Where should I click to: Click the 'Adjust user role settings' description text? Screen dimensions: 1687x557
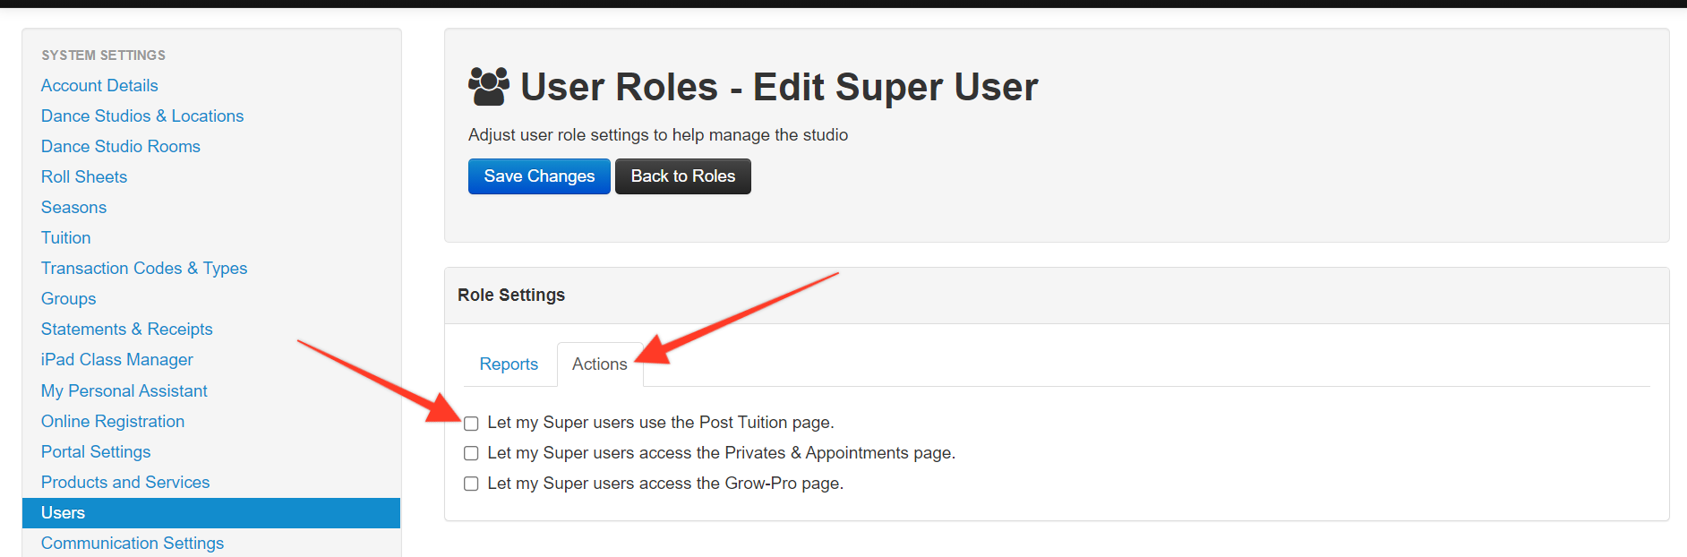pyautogui.click(x=658, y=135)
